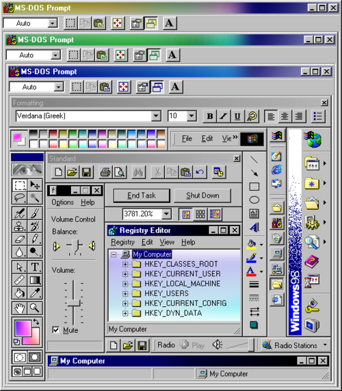Select the Magic Wand tool

pyautogui.click(x=35, y=198)
